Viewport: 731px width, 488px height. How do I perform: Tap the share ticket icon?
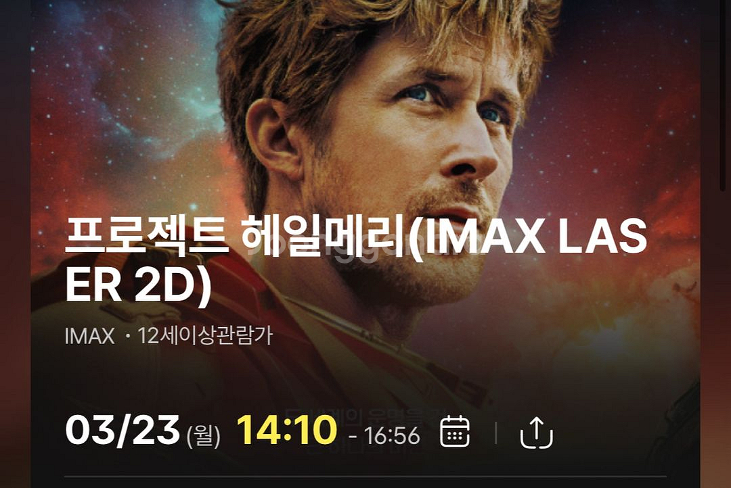click(x=536, y=433)
